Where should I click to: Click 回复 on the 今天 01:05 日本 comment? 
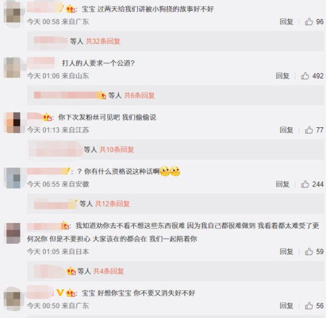click(x=286, y=252)
